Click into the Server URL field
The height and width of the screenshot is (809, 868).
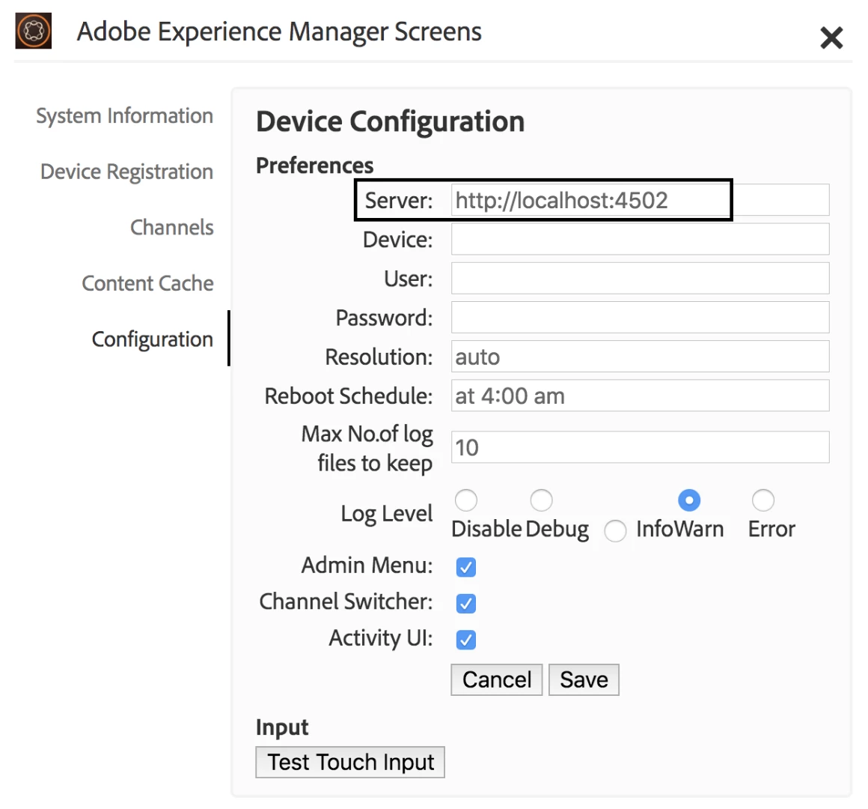tap(639, 201)
